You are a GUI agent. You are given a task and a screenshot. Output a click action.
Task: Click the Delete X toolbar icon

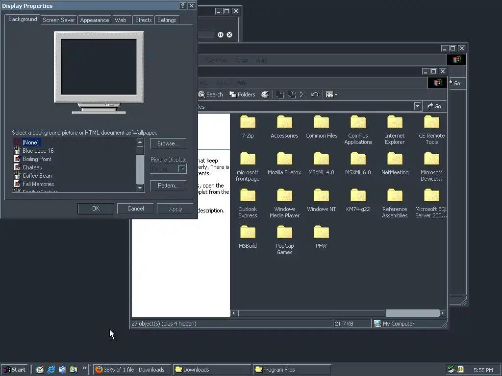(303, 94)
